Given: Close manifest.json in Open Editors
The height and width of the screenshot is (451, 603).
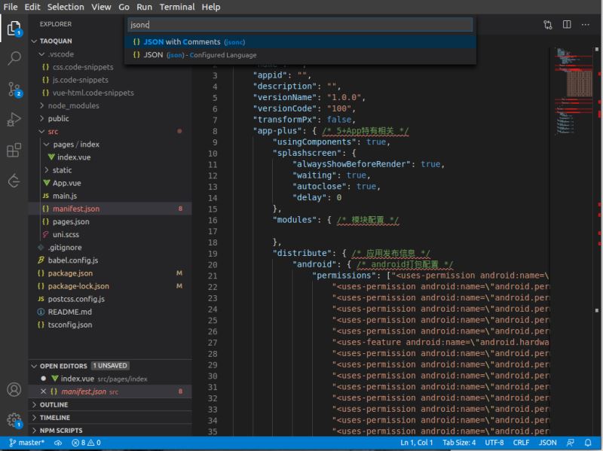Looking at the screenshot, I should click(43, 392).
